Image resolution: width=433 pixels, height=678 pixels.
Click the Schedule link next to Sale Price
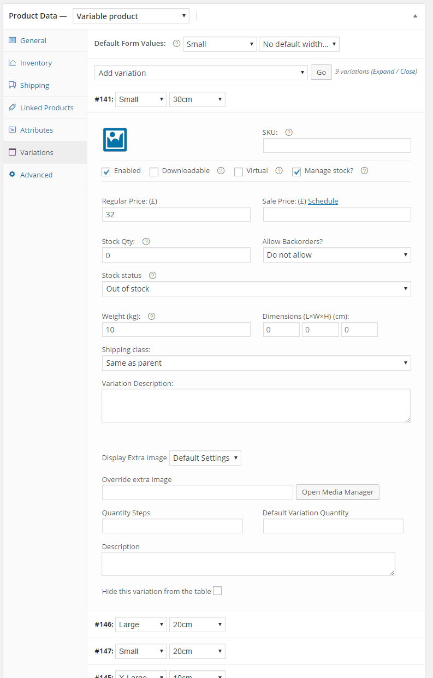323,200
